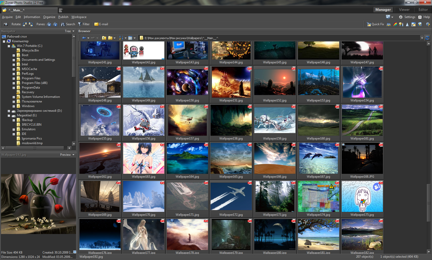Expand the Program Files (x86) folder
432x260 pixels.
pos(14,83)
